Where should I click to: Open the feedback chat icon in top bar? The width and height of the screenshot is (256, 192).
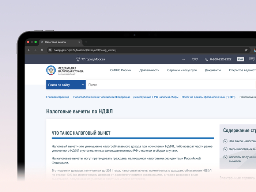point(252,59)
